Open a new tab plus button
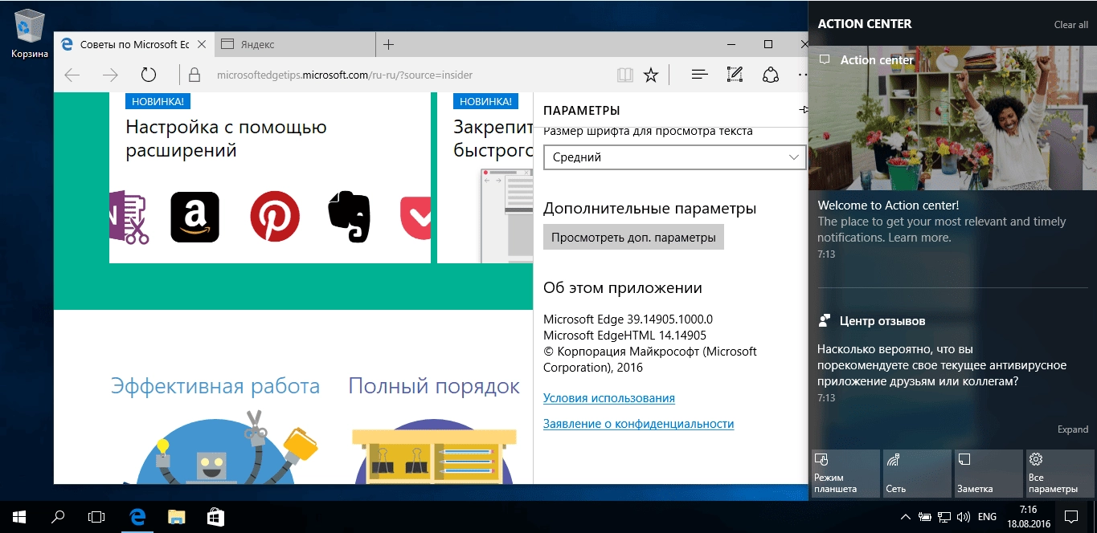1097x533 pixels. coord(389,44)
